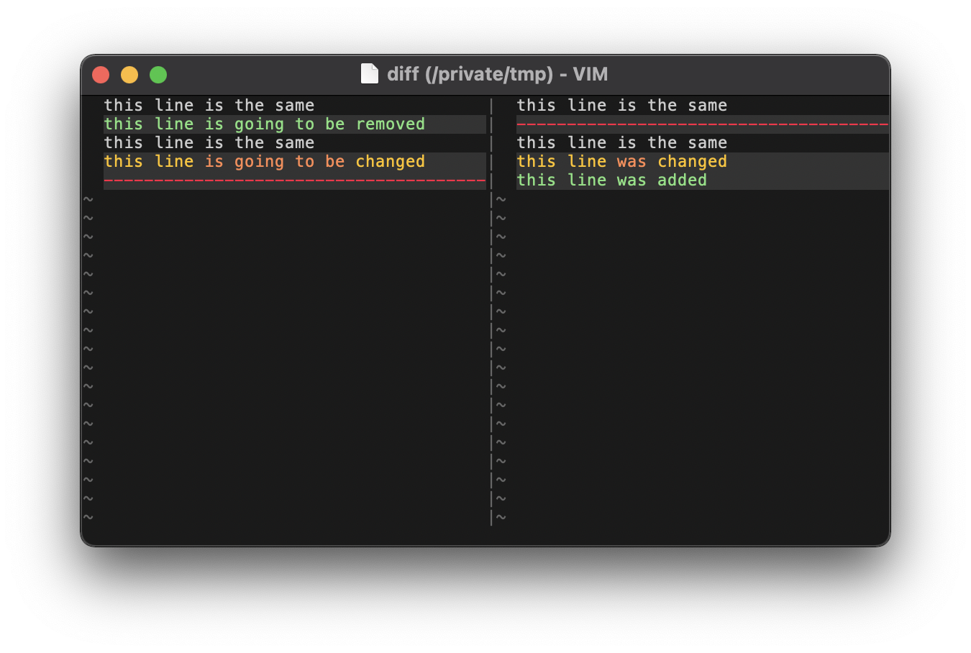Image resolution: width=971 pixels, height=653 pixels.
Task: Select the line 'this line is going to be removed'
Action: coord(263,124)
